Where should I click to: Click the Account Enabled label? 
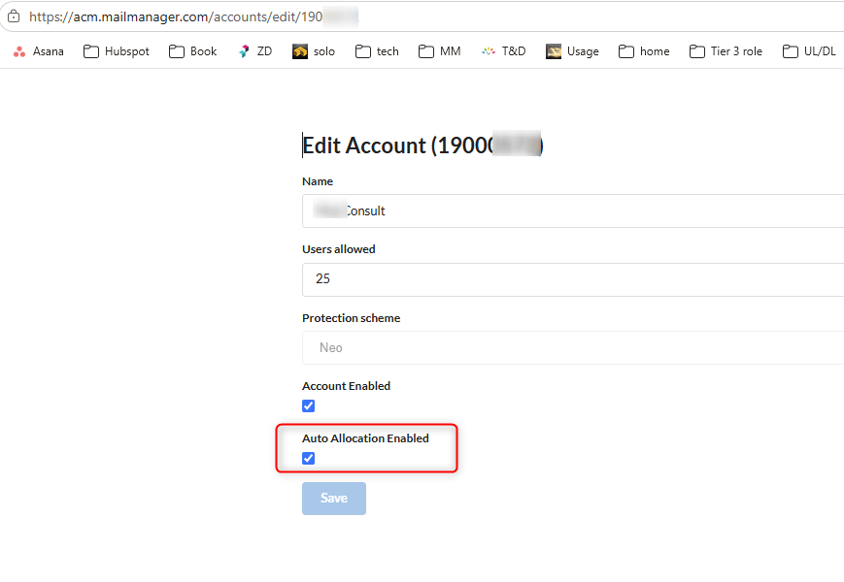(346, 386)
